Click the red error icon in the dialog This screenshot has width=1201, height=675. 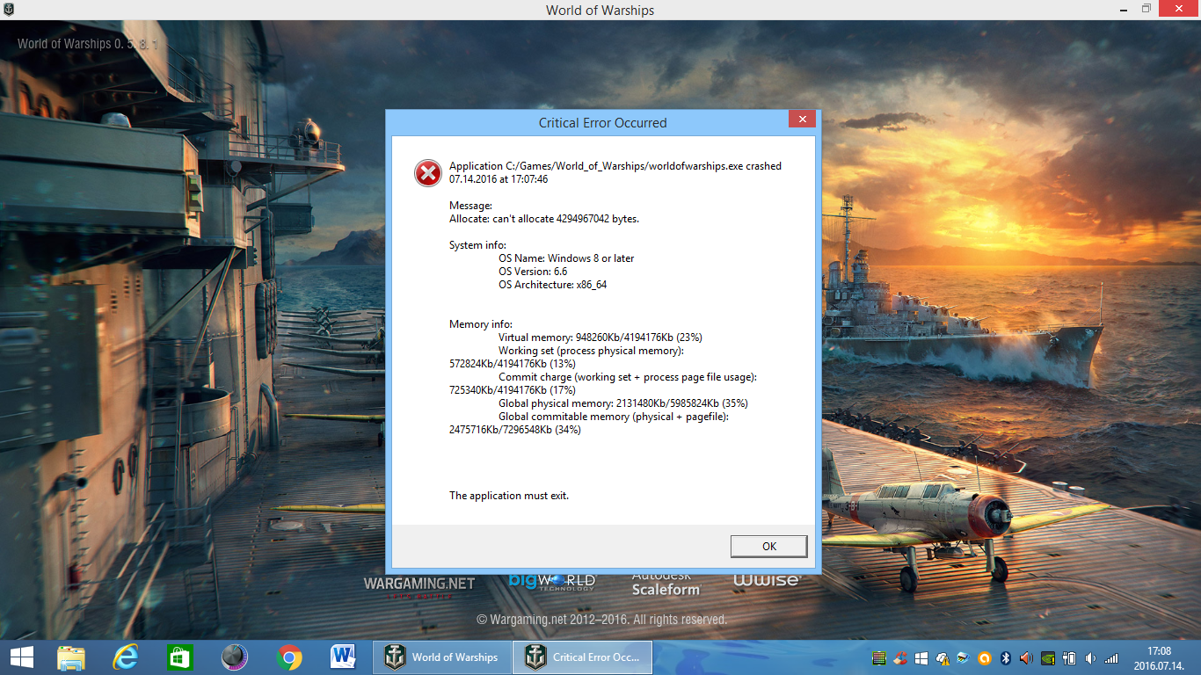pyautogui.click(x=428, y=173)
